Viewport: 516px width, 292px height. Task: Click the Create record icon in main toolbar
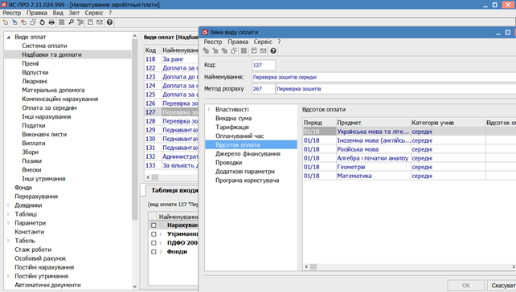pyautogui.click(x=6, y=22)
